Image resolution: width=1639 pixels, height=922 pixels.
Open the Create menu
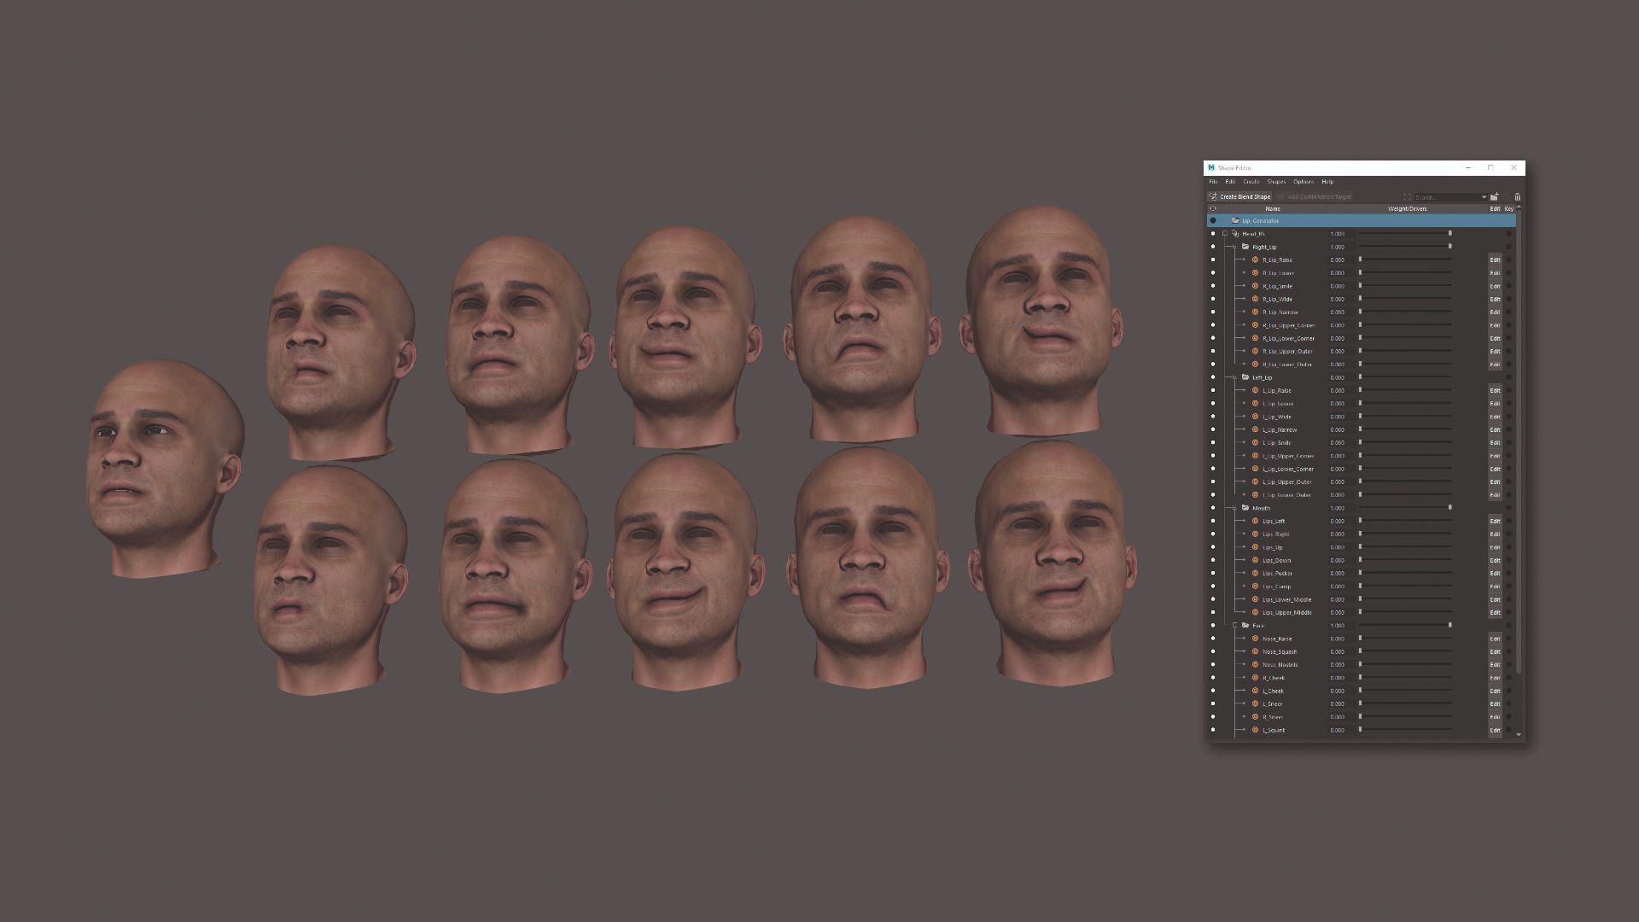[1251, 182]
